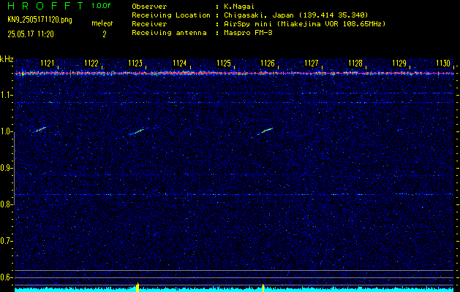The width and height of the screenshot is (460, 292).
Task: Click the meteor echo streak near 1121
Action: tap(39, 130)
